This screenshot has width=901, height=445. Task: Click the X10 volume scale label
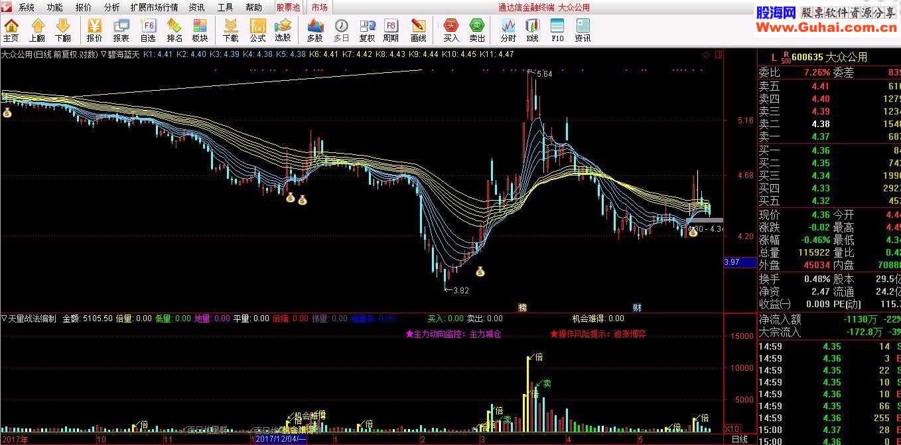coord(732,428)
